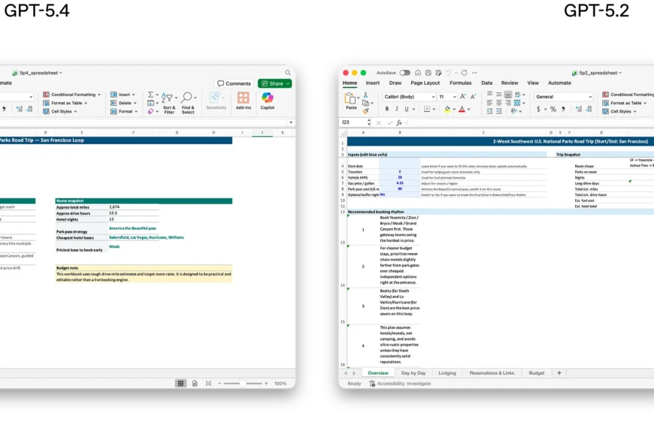
Task: Expand the General number format dropdown
Action: pos(564,97)
